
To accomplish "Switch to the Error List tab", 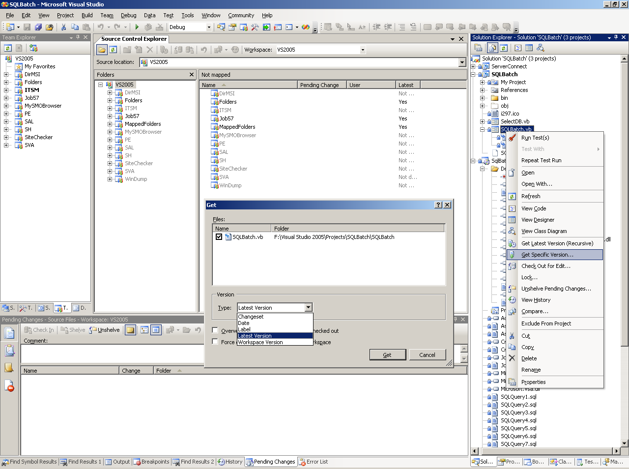I will tap(314, 462).
